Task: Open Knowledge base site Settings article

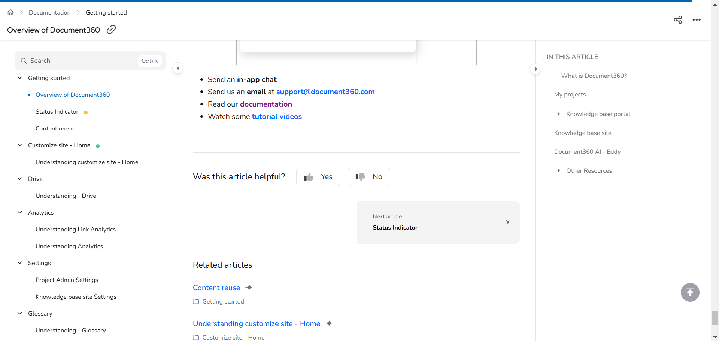Action: [76, 297]
